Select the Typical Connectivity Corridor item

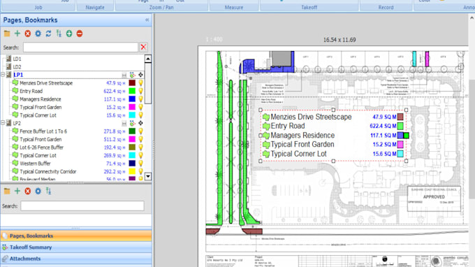coord(48,171)
